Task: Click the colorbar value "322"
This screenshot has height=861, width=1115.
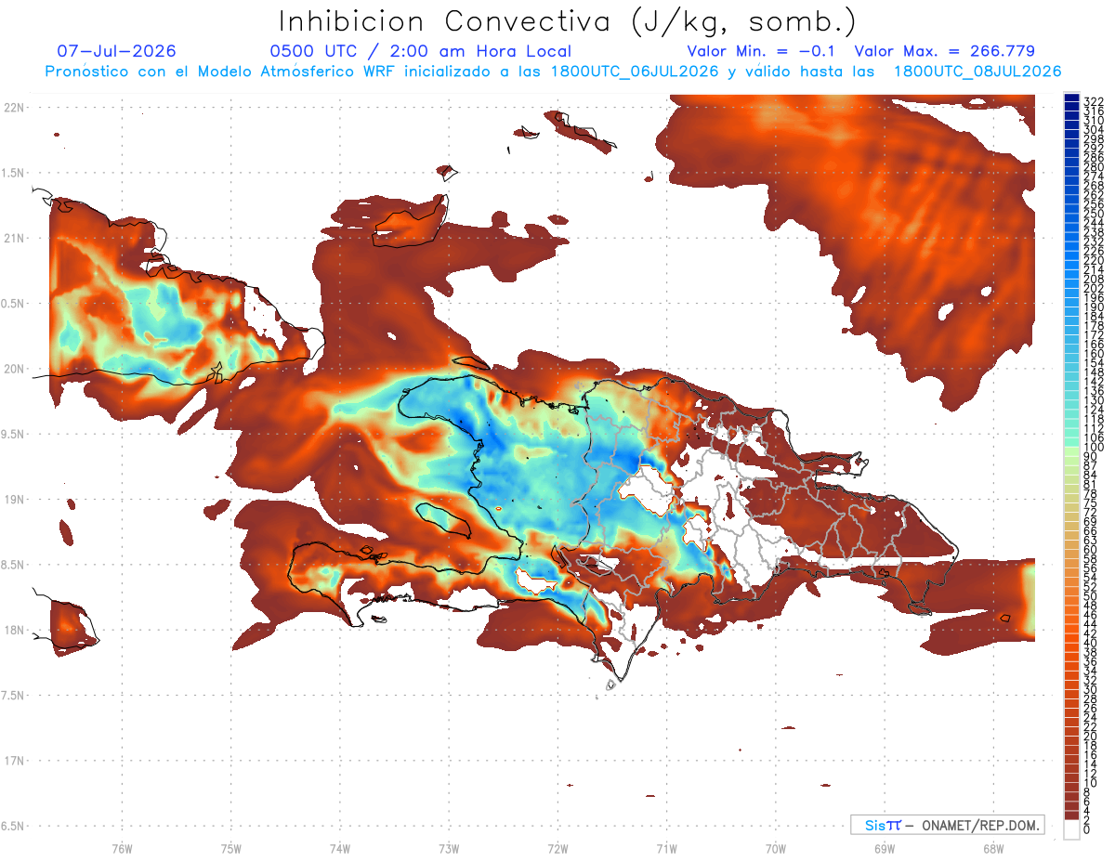Action: click(1093, 100)
